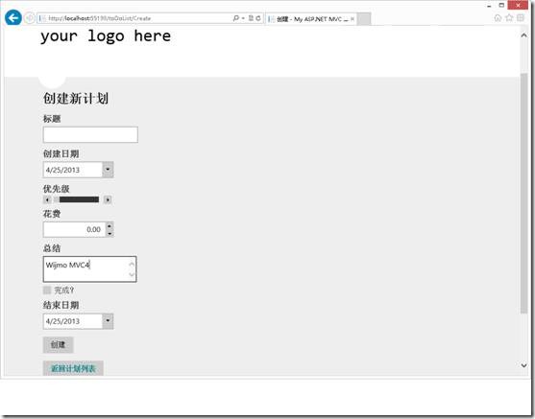Click the page scrollbar up arrow
Viewport: 535px width, 419px height.
(523, 35)
